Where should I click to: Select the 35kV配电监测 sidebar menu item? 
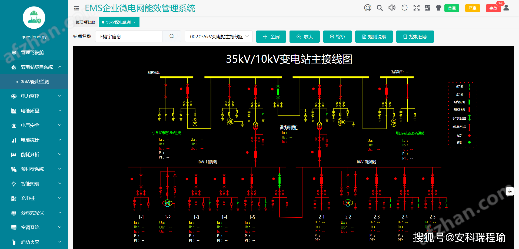[x=35, y=82]
